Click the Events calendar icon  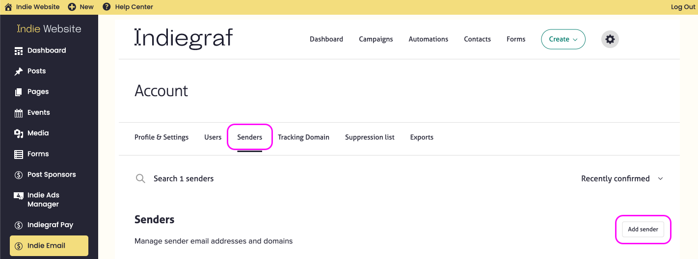click(x=19, y=113)
